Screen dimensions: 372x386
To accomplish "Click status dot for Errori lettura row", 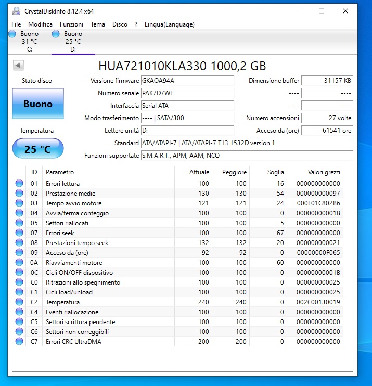I will pyautogui.click(x=19, y=183).
